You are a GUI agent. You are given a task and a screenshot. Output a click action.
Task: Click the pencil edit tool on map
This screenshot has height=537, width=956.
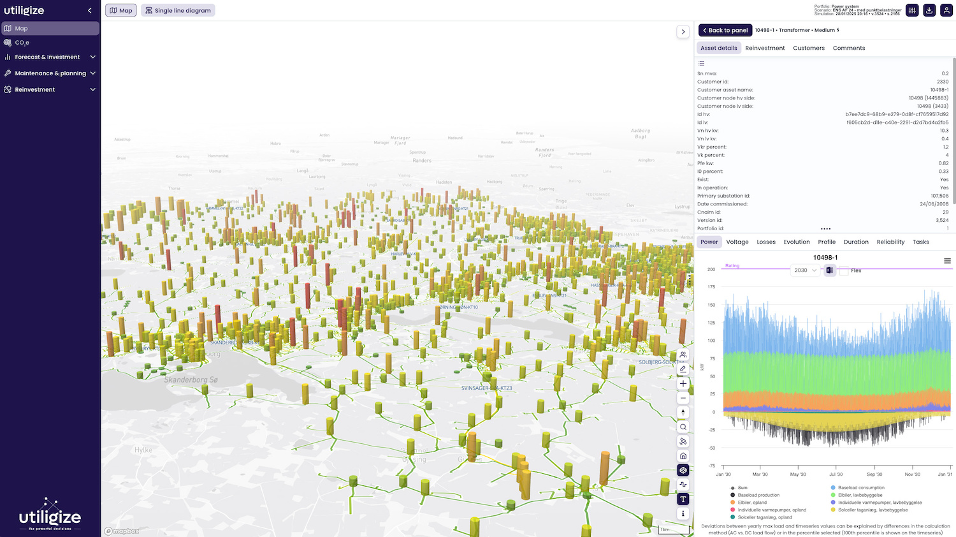[x=683, y=369]
